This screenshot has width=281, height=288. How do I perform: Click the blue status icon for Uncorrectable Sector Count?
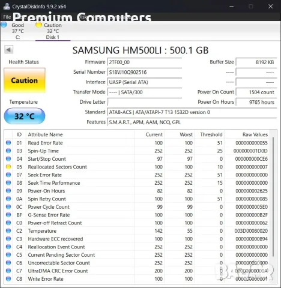[x=8, y=263]
